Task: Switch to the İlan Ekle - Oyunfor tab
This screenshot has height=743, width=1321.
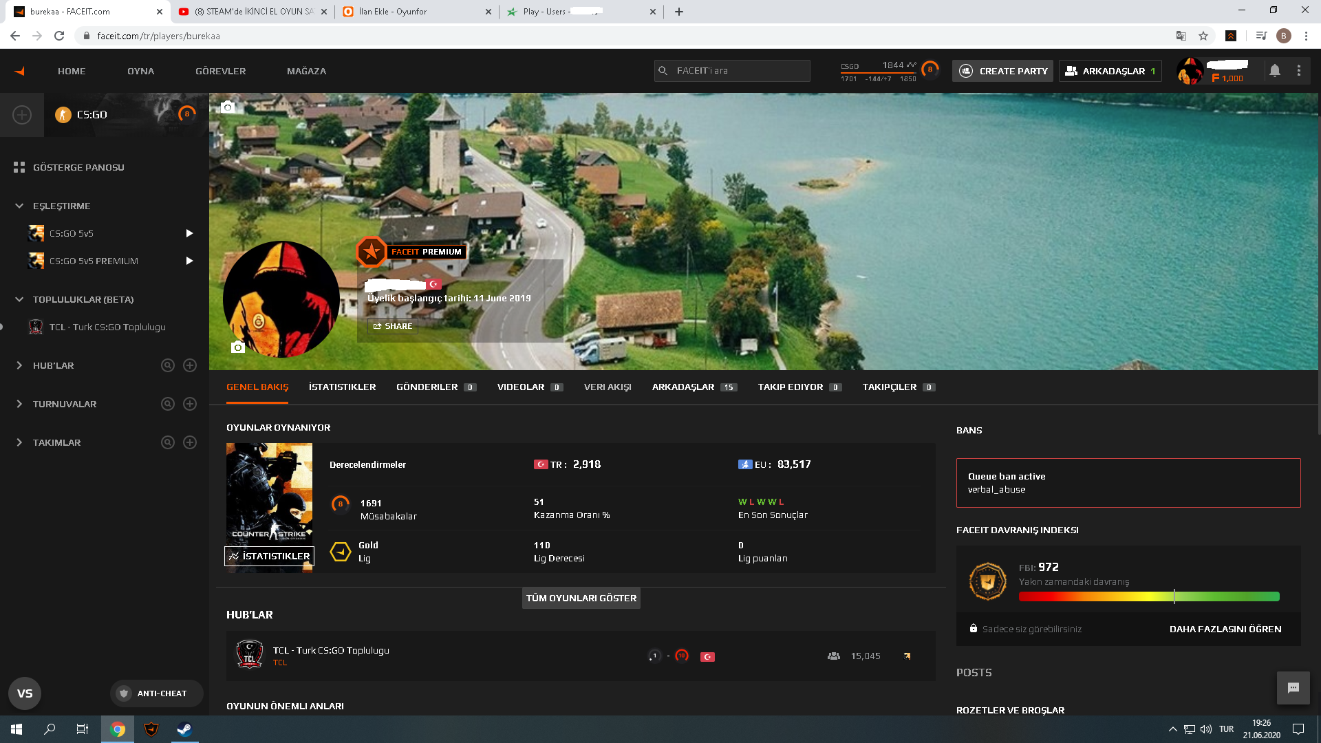Action: [416, 12]
